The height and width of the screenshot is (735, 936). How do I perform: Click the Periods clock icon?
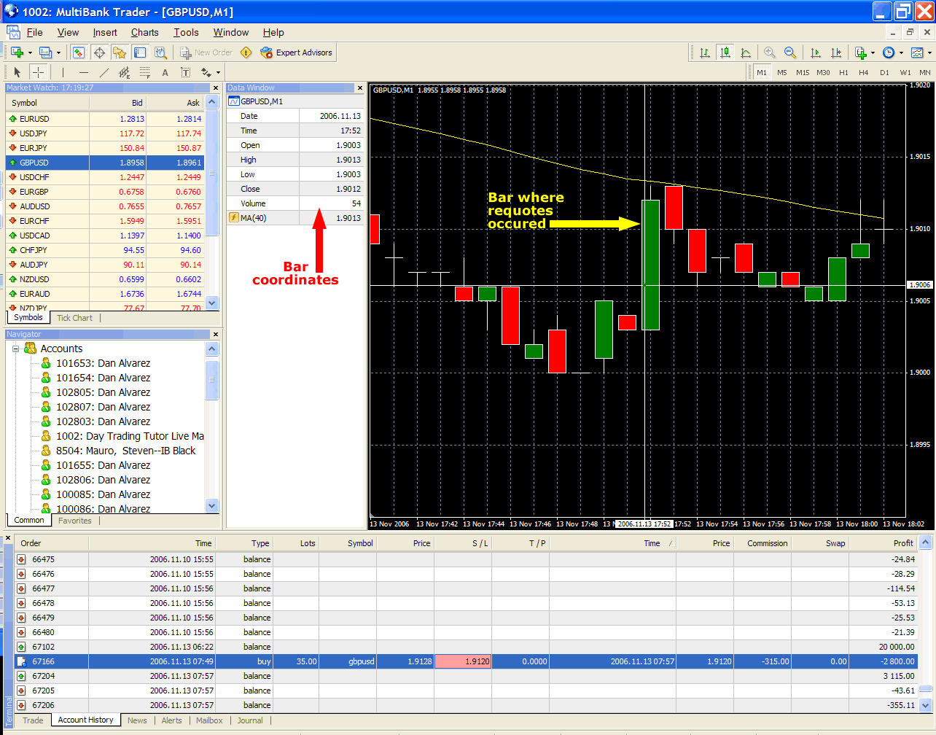(888, 52)
